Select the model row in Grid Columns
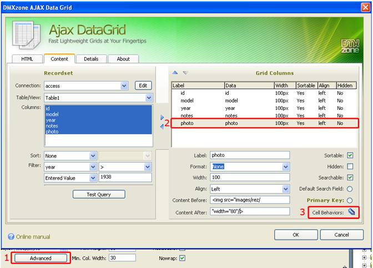Viewport: 373px width, 268px height. (x=264, y=100)
